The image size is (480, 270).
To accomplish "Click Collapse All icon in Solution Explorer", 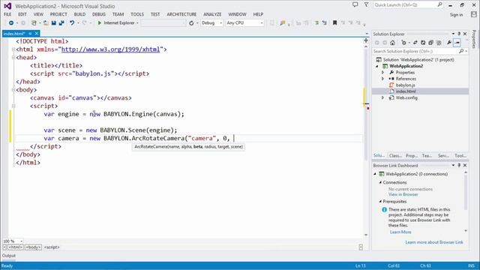I will coord(430,43).
